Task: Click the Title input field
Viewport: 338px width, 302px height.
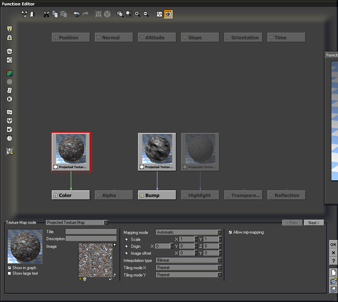Action: (x=91, y=232)
